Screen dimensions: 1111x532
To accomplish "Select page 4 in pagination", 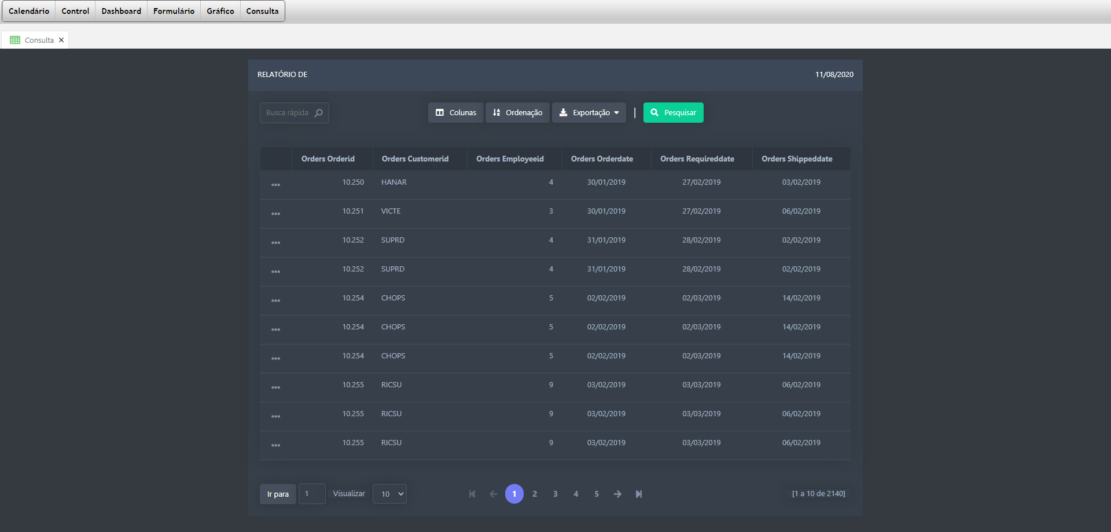I will (x=576, y=494).
